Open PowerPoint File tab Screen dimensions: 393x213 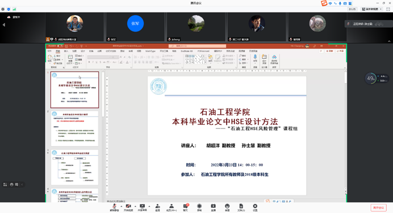(49, 51)
